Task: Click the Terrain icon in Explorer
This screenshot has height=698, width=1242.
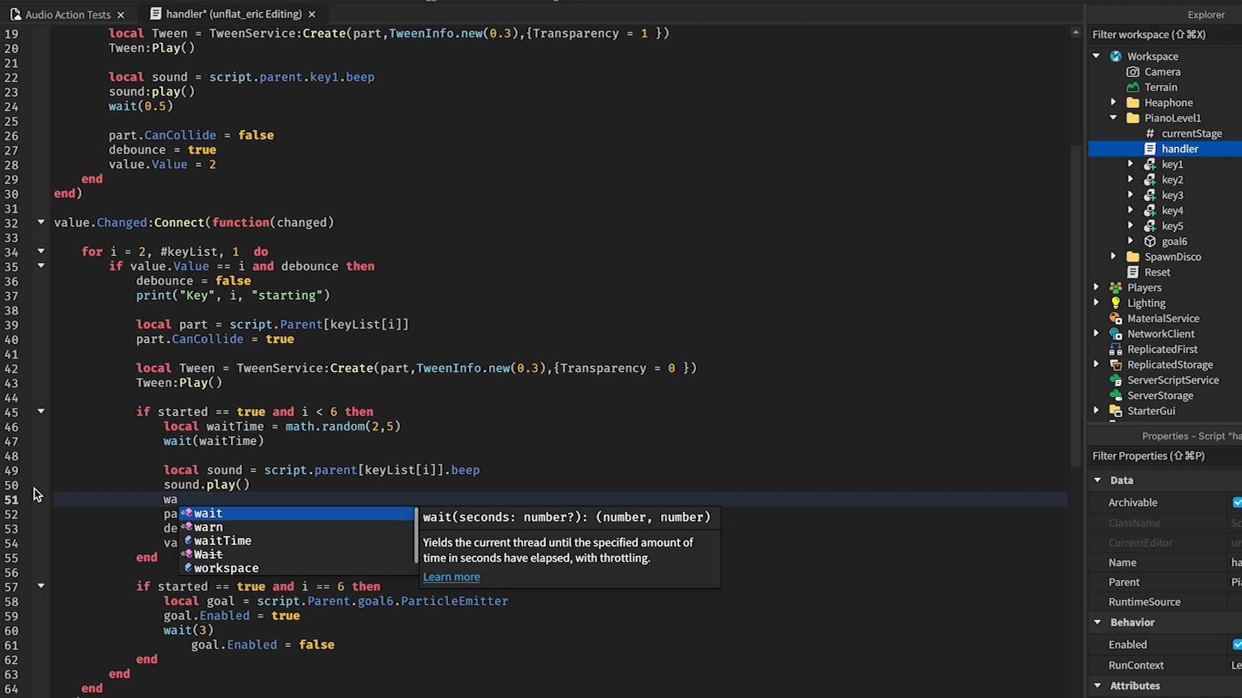Action: coord(1133,87)
